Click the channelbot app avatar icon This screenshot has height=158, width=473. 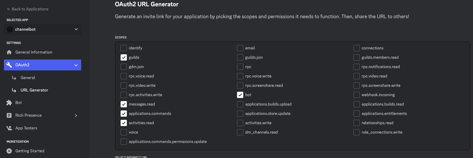click(10, 29)
